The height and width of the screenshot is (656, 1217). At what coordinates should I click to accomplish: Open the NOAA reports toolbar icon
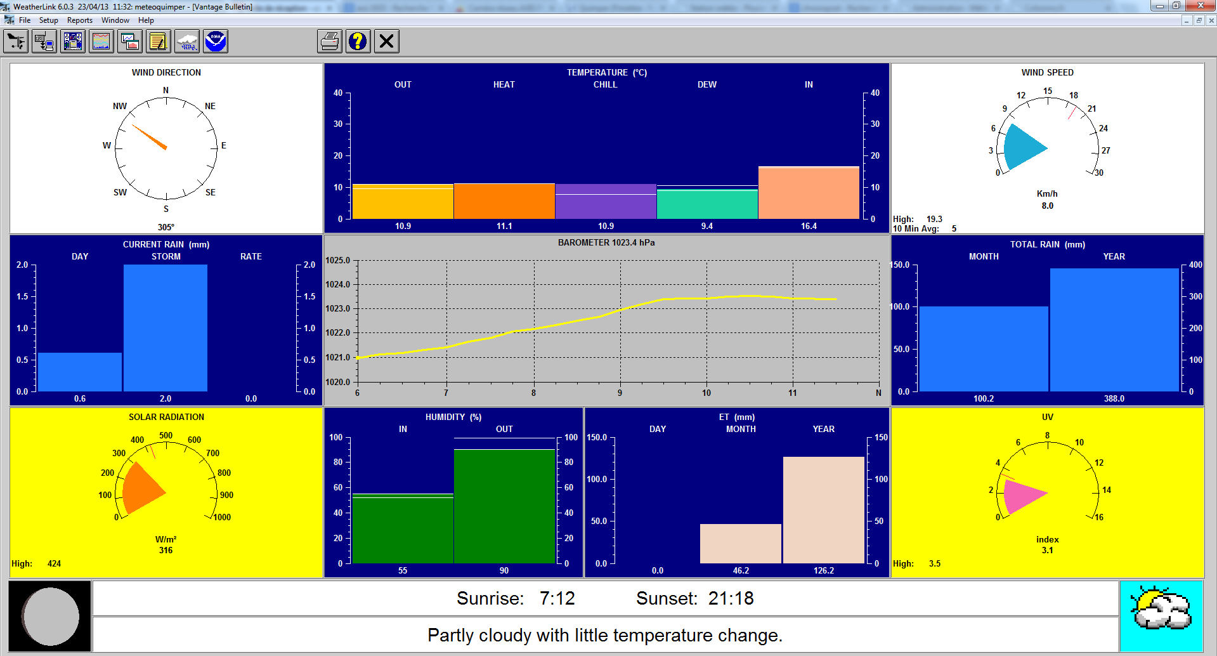click(x=216, y=42)
